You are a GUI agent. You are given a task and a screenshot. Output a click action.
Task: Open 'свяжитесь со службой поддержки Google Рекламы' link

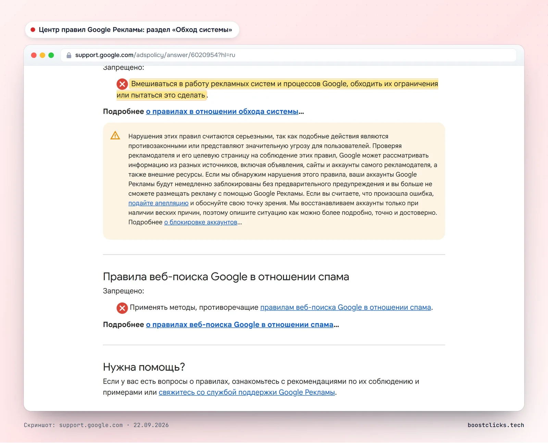pyautogui.click(x=247, y=392)
